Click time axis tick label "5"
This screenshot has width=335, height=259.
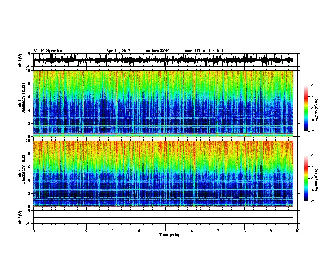coord(165,231)
